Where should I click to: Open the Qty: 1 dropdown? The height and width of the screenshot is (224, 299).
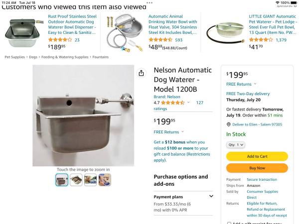236,145
